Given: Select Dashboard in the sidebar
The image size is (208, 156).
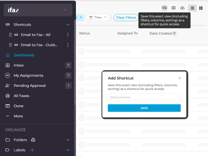Looking at the screenshot, I should (x=24, y=55).
